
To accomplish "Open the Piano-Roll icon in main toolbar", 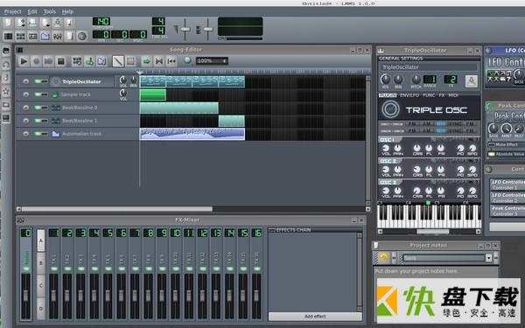I will (33, 36).
